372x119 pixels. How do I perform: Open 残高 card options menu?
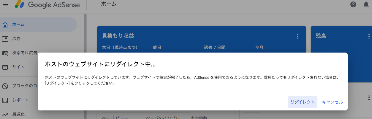point(368,36)
